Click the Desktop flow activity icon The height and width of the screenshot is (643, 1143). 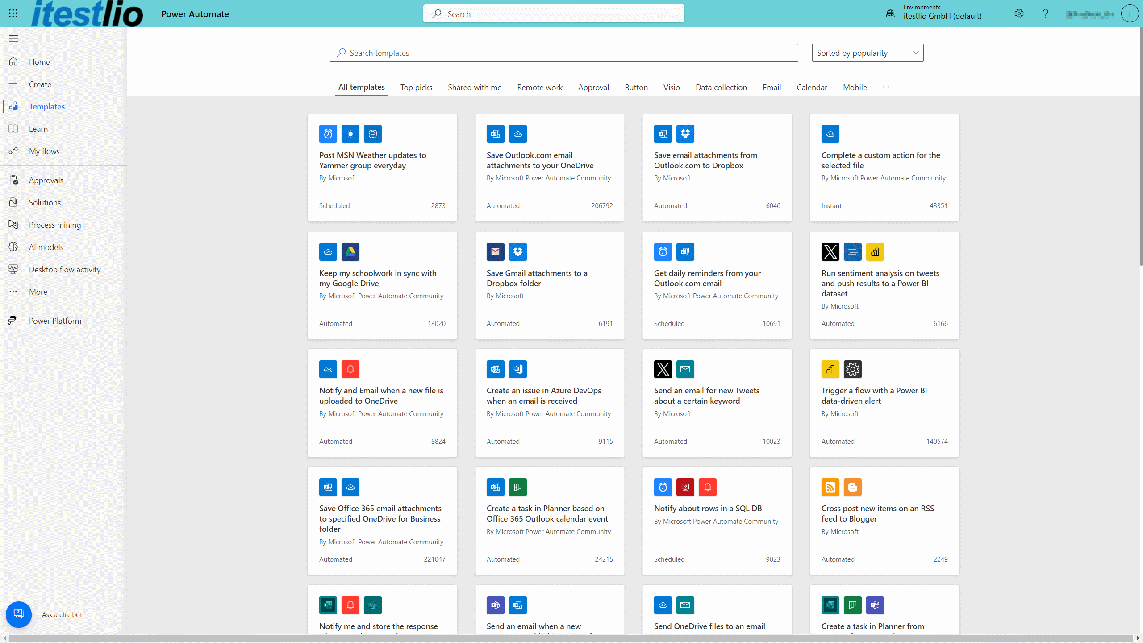13,269
